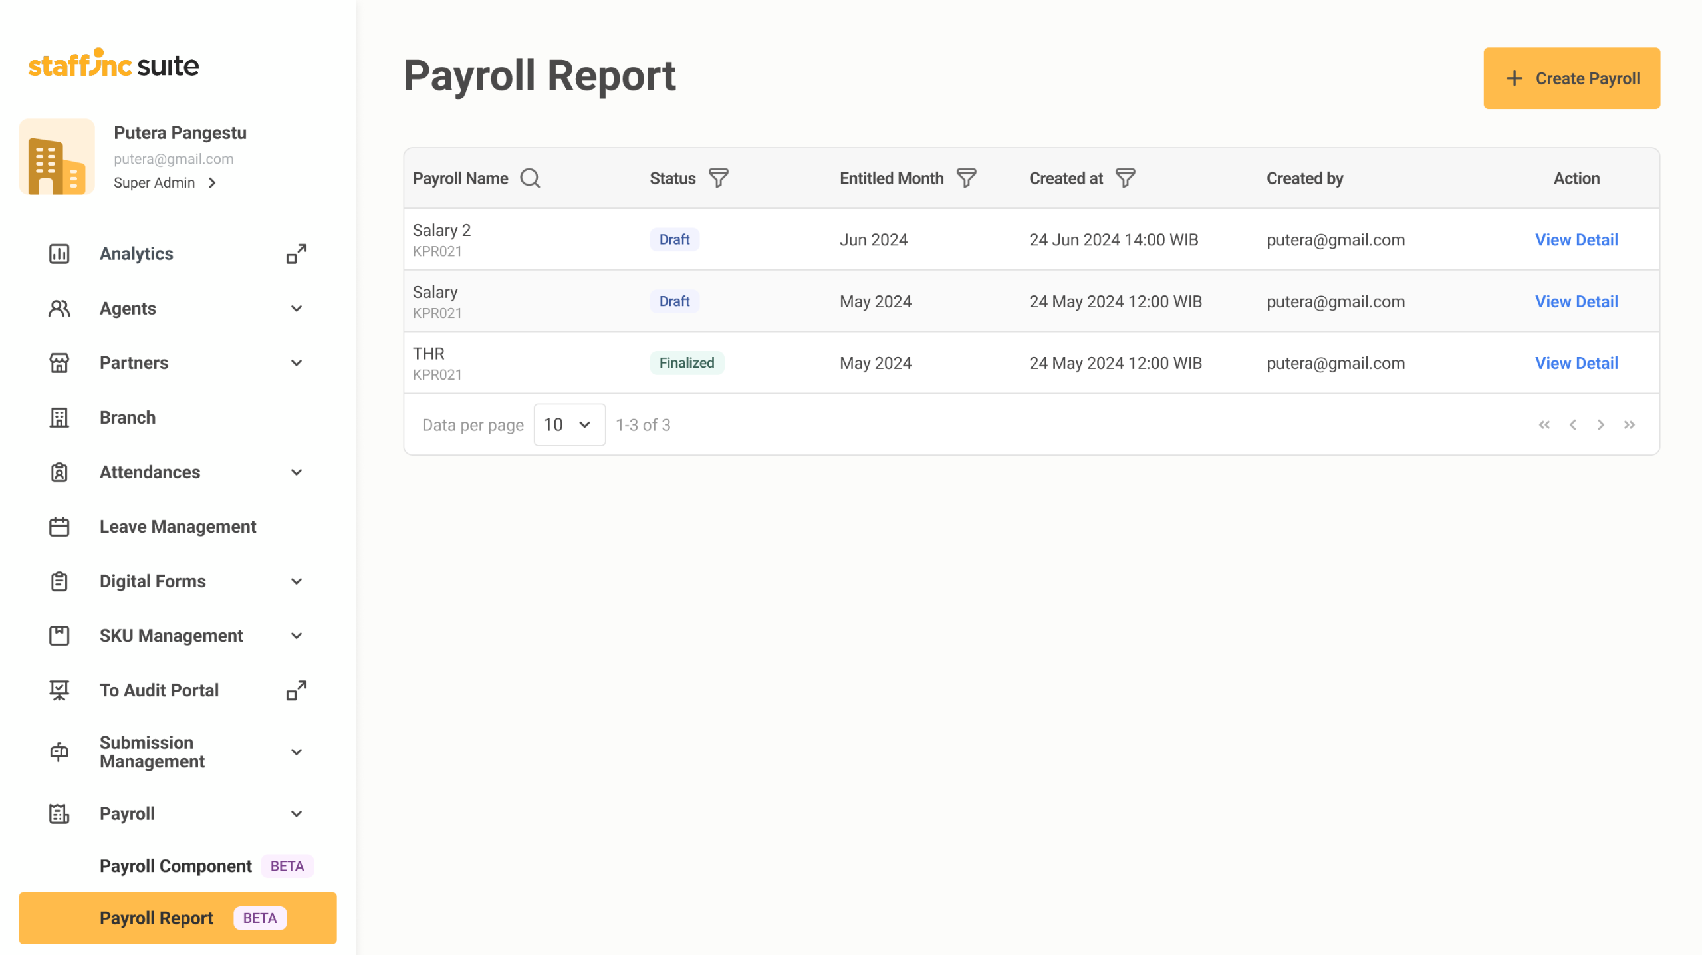The height and width of the screenshot is (955, 1702).
Task: Click the To Audit Portal external icon
Action: coord(297,690)
